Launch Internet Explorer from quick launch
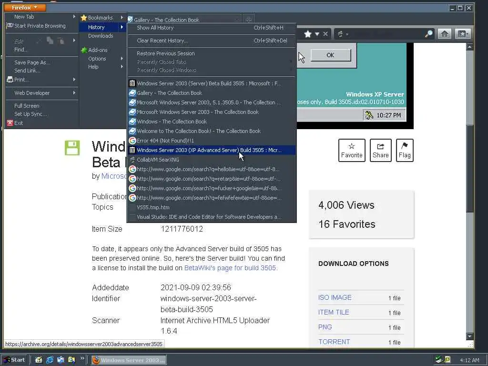 coord(50,360)
